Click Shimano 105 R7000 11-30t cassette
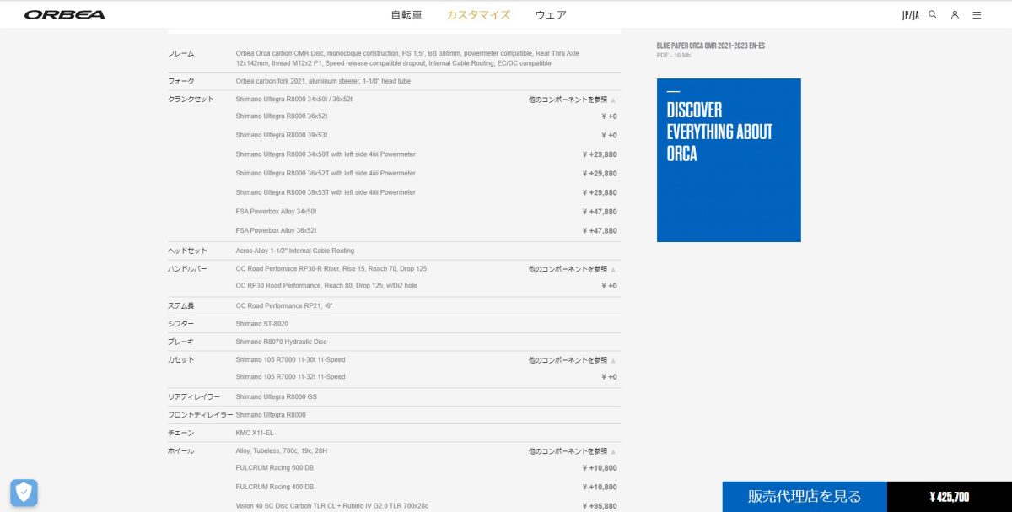The height and width of the screenshot is (512, 1012). 290,360
